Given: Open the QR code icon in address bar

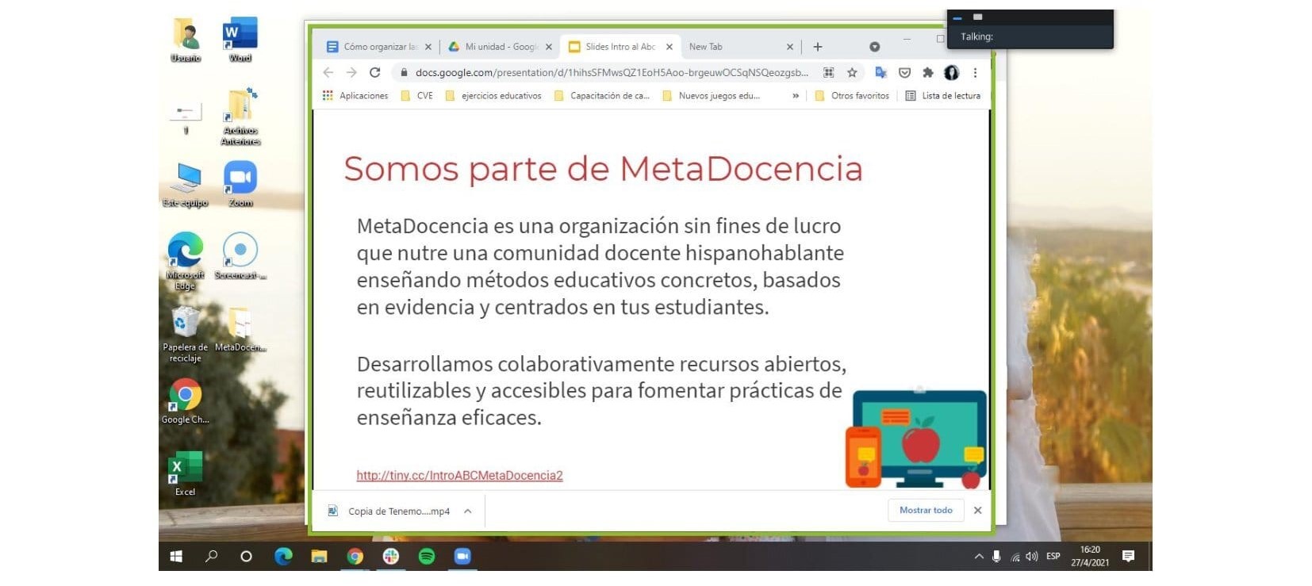Looking at the screenshot, I should coord(828,72).
